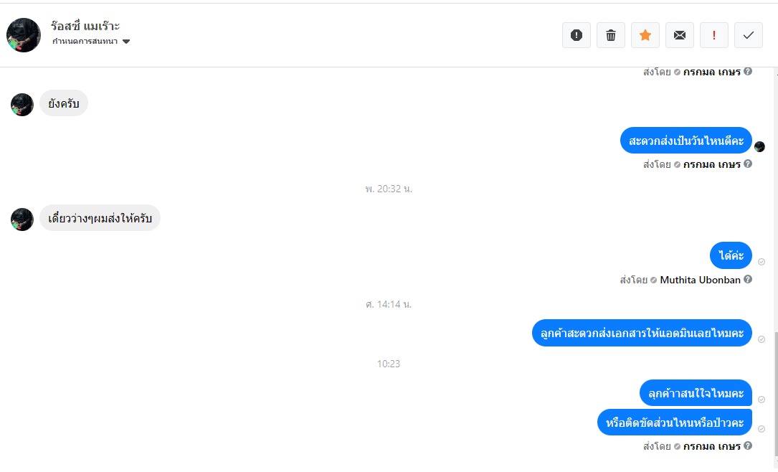Click help icon beside Muthita Ubonban
The image size is (778, 472).
click(x=748, y=280)
